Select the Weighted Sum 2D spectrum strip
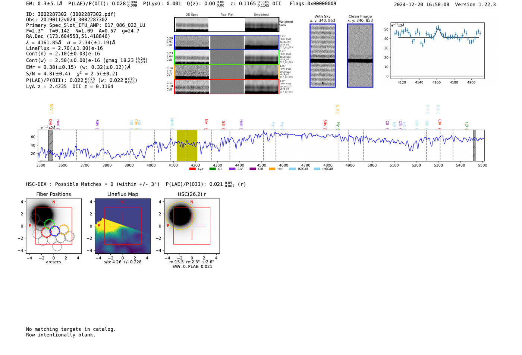This screenshot has height=355, width=522. click(227, 25)
